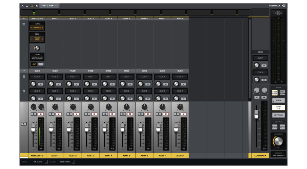Click the ANALOG 1-2 overview meter thumbnail
This screenshot has height=169, width=307.
click(34, 12)
